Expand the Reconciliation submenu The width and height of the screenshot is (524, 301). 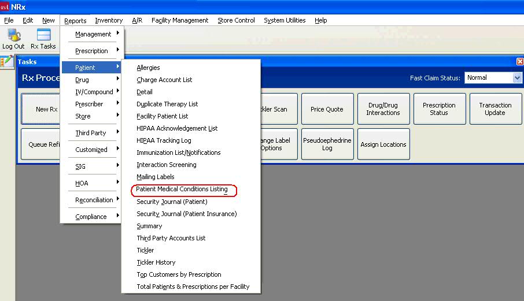click(x=92, y=200)
